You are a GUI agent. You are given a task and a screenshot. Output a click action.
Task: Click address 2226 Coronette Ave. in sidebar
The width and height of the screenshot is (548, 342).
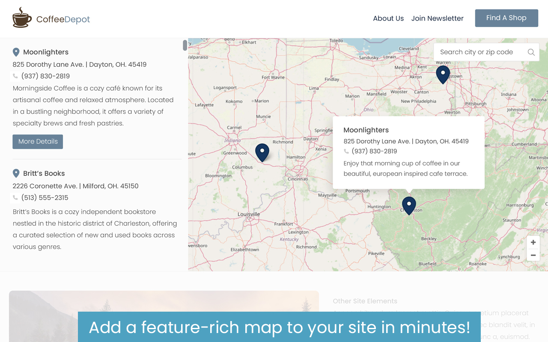click(76, 186)
